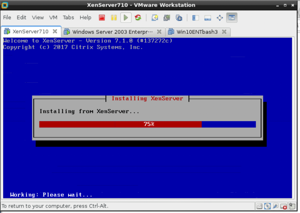The image size is (300, 213).
Task: Click the Citrix Systems copyright line
Action: (73, 47)
